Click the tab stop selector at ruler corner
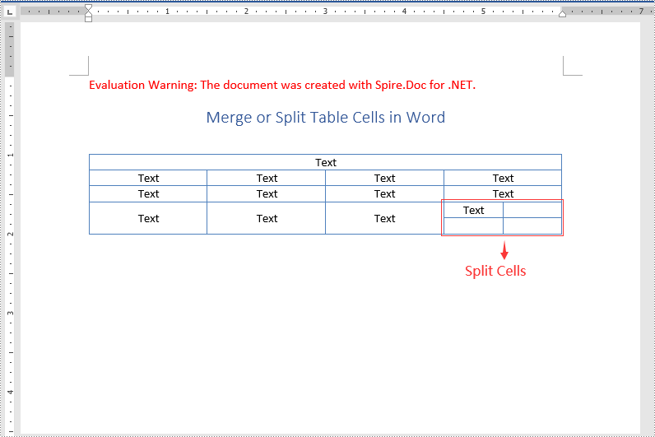 10,12
